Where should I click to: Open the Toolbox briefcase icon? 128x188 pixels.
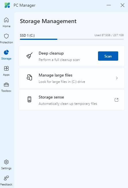(x=6, y=85)
